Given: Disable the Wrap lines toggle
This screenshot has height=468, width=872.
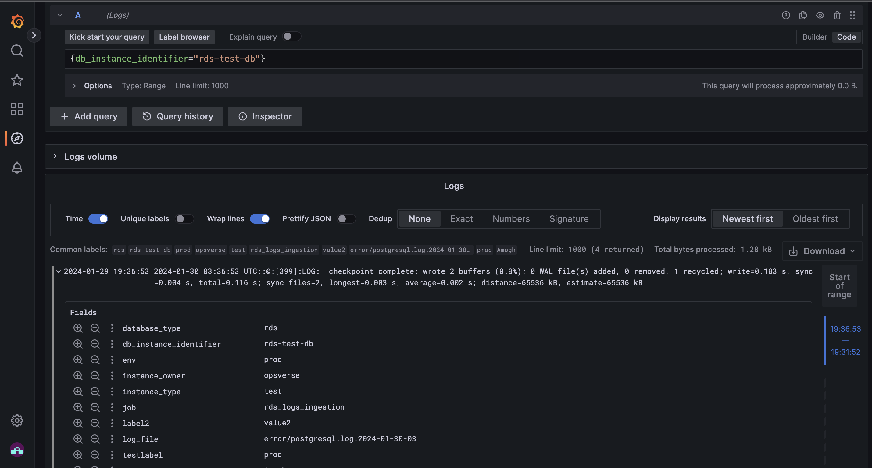Looking at the screenshot, I should 260,218.
